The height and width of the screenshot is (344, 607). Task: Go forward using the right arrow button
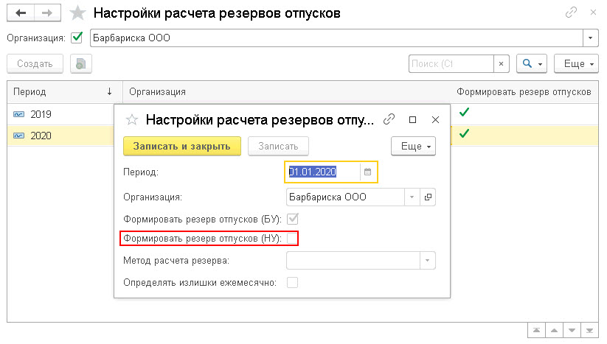pyautogui.click(x=47, y=13)
